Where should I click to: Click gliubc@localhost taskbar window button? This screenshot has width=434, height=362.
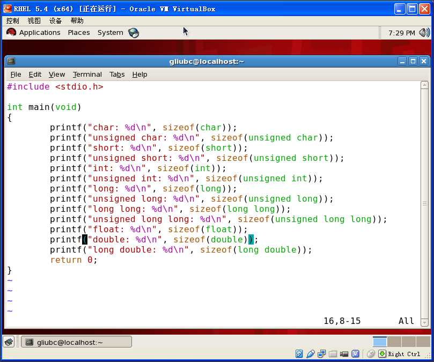tap(76, 342)
